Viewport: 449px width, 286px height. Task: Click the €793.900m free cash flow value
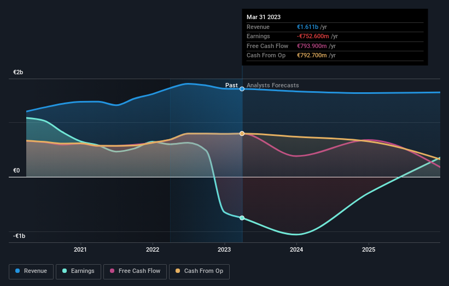click(312, 46)
